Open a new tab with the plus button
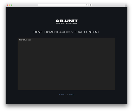 tap(126, 6)
